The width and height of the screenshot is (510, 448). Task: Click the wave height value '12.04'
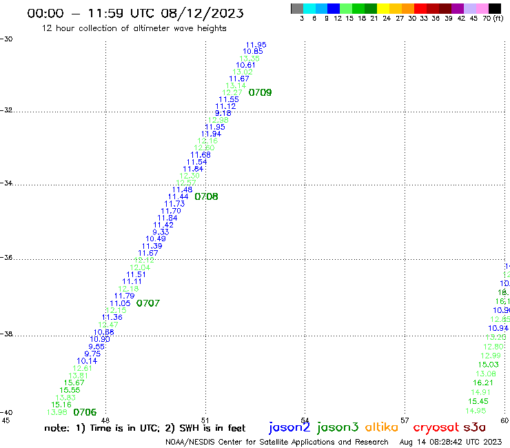(140, 267)
